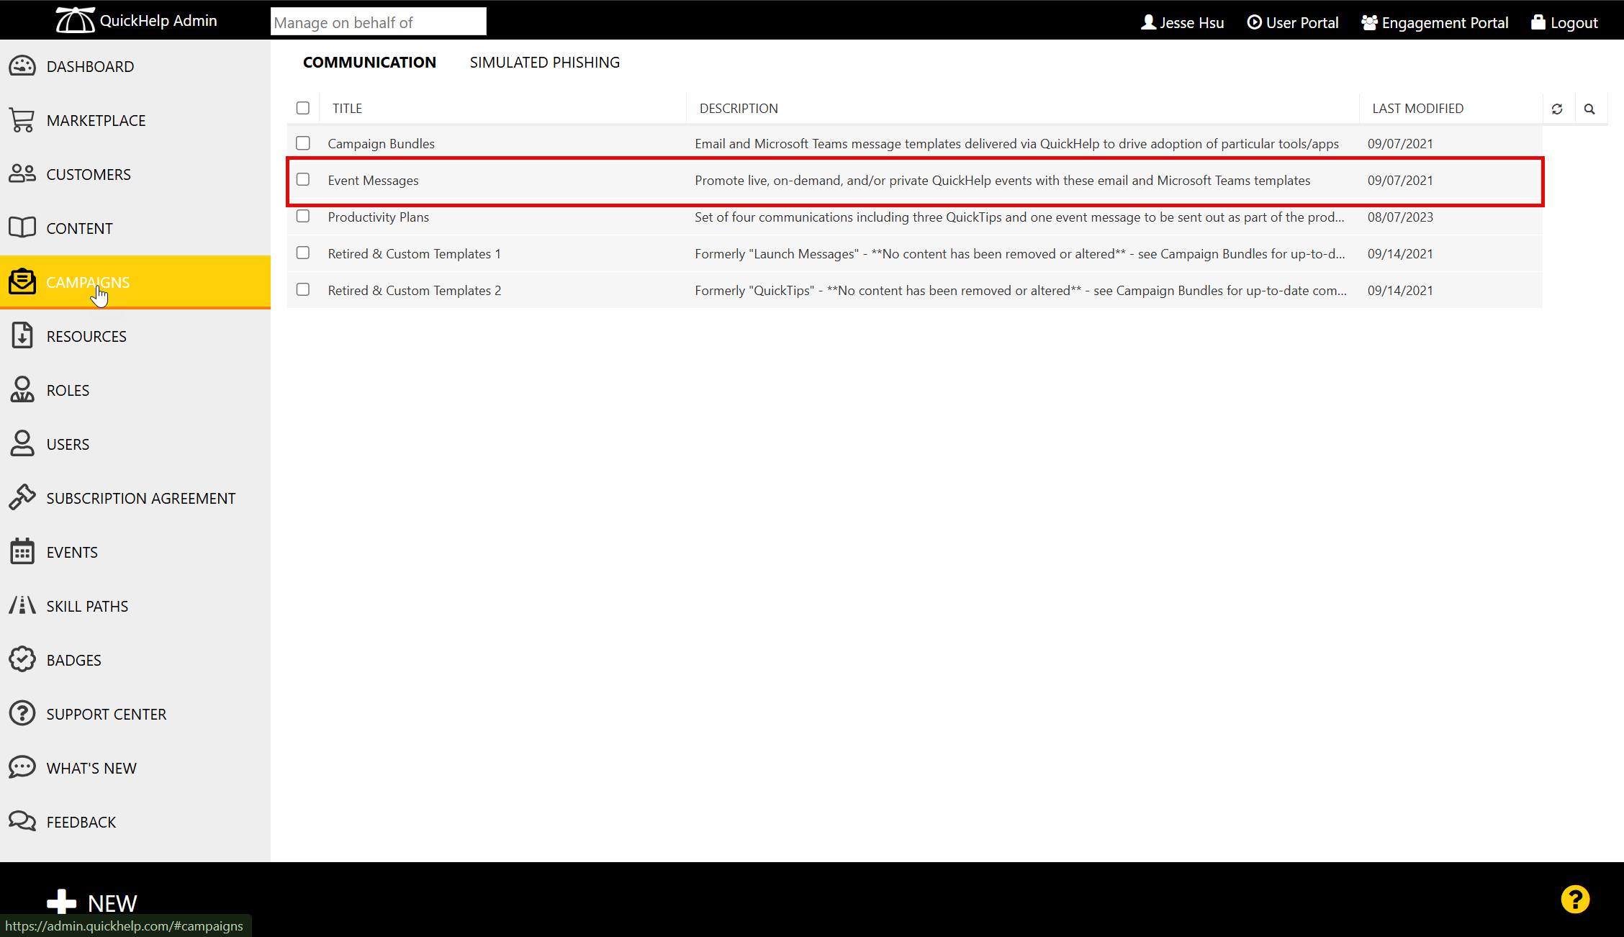Check the Campaign Bundles row checkbox
Image resolution: width=1624 pixels, height=937 pixels.
point(303,143)
